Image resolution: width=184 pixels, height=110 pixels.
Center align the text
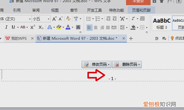96,28
